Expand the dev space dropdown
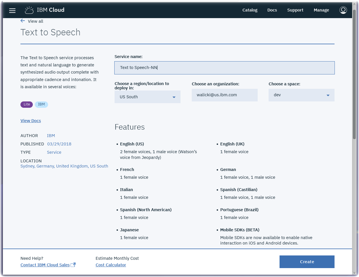The image size is (359, 277). click(301, 95)
